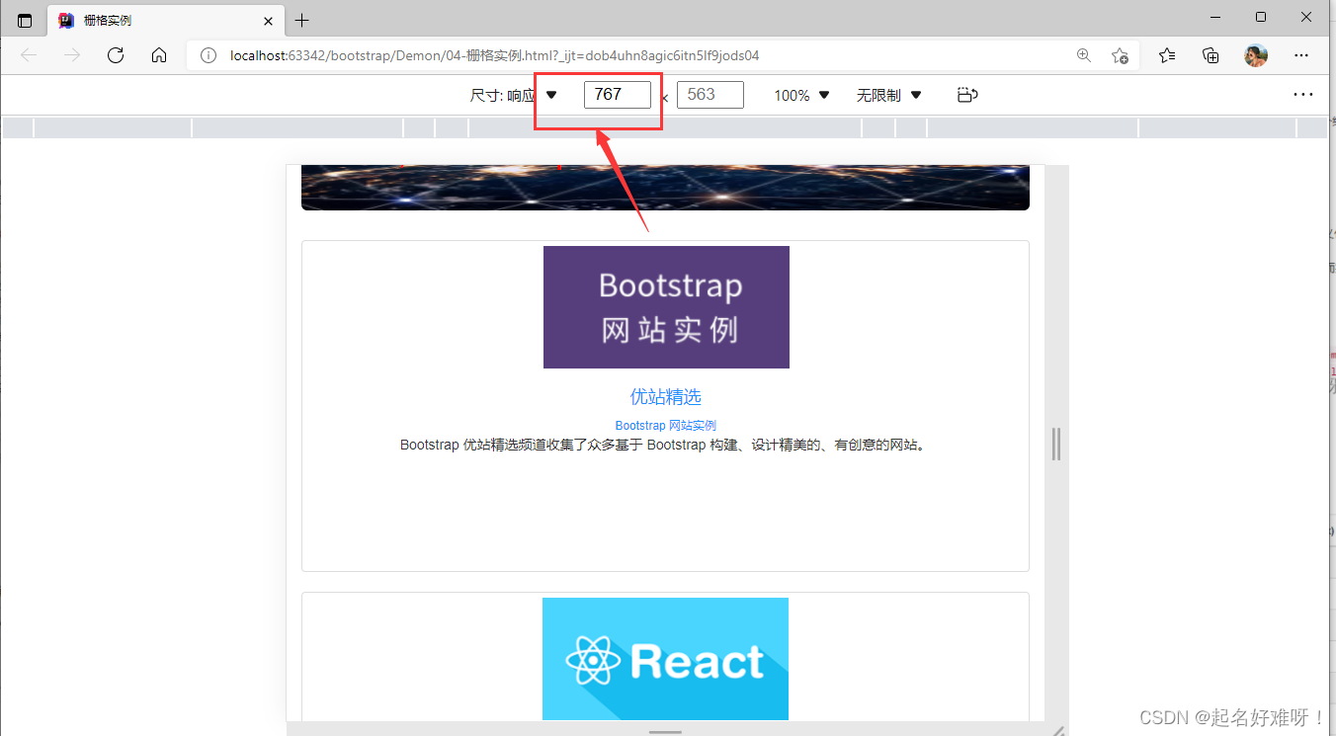Click the React logo thumbnail

click(665, 659)
